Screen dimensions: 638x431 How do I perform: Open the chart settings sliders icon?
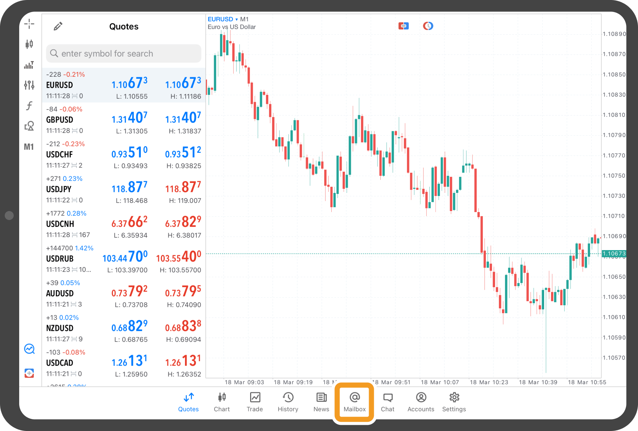tap(29, 85)
